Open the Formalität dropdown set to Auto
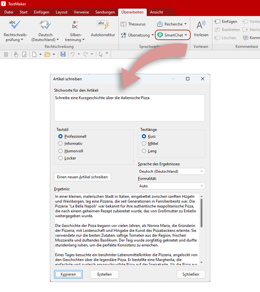Viewport: 260px width, 292px height. click(171, 186)
